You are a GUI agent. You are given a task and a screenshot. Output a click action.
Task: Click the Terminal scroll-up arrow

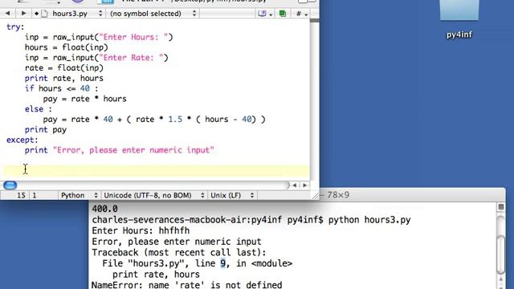(501, 279)
